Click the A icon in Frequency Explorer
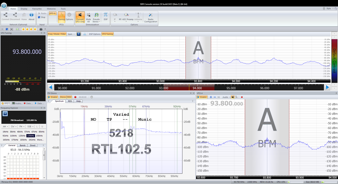338x184 pixels. (5, 113)
